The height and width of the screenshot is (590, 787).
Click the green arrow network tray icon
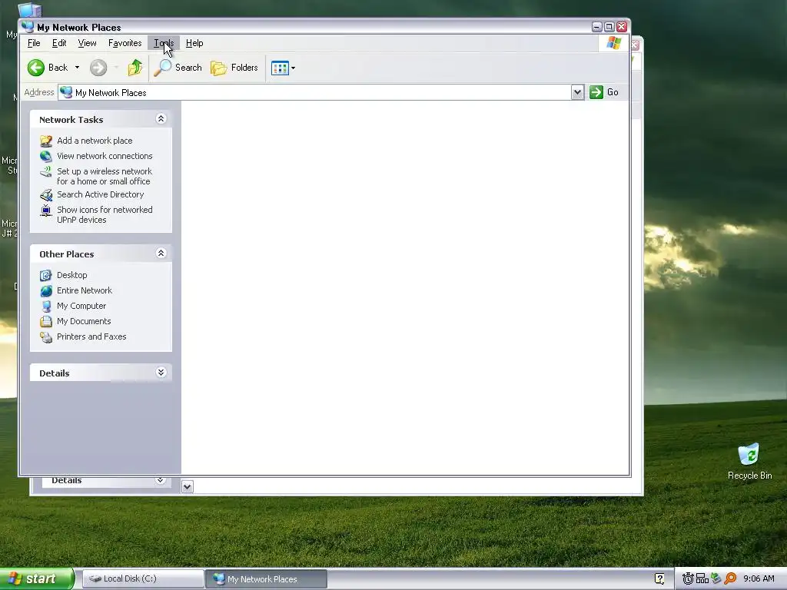[716, 578]
